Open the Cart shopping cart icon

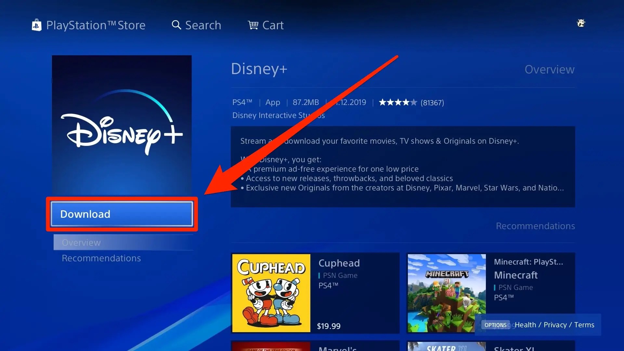coord(253,25)
